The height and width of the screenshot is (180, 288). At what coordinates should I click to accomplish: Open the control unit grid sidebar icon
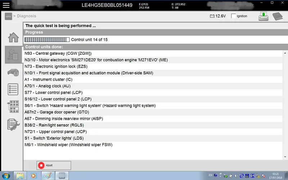coord(13,107)
